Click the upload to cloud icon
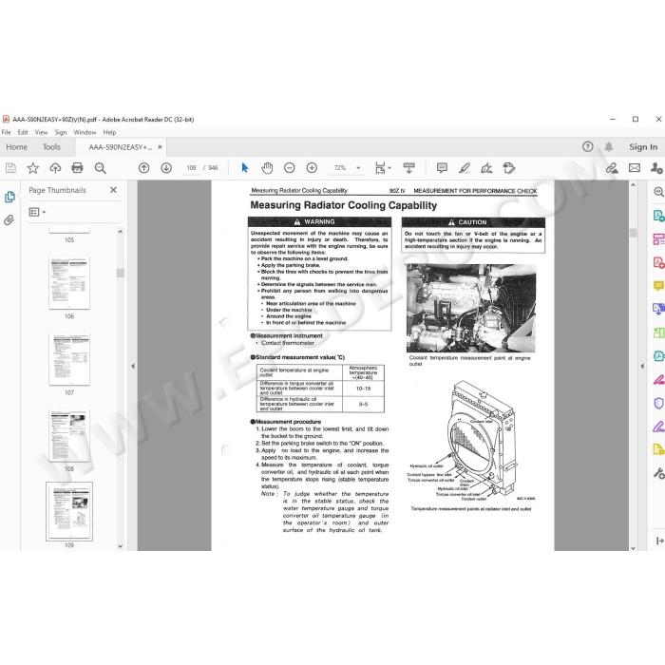The width and height of the screenshot is (665, 665). tap(55, 168)
